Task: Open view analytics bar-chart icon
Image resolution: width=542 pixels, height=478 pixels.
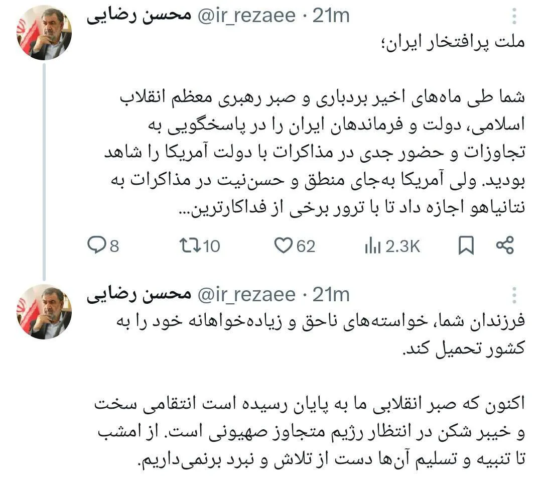Action: 371,246
